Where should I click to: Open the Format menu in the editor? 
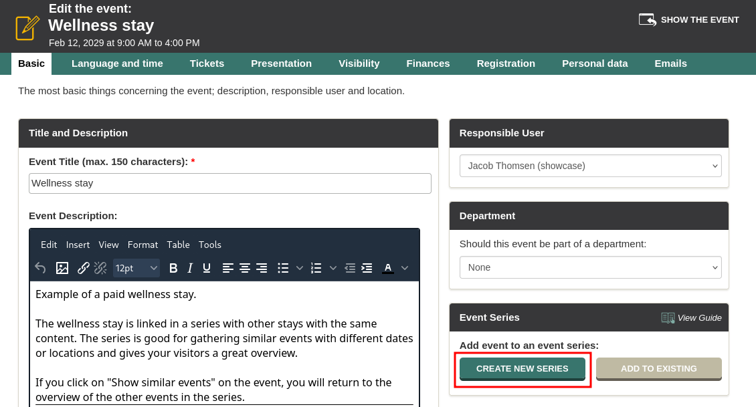(x=143, y=245)
